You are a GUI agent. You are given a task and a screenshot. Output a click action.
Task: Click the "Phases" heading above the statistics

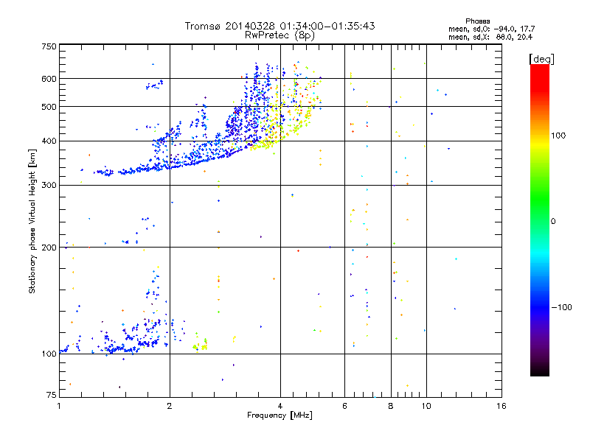477,21
